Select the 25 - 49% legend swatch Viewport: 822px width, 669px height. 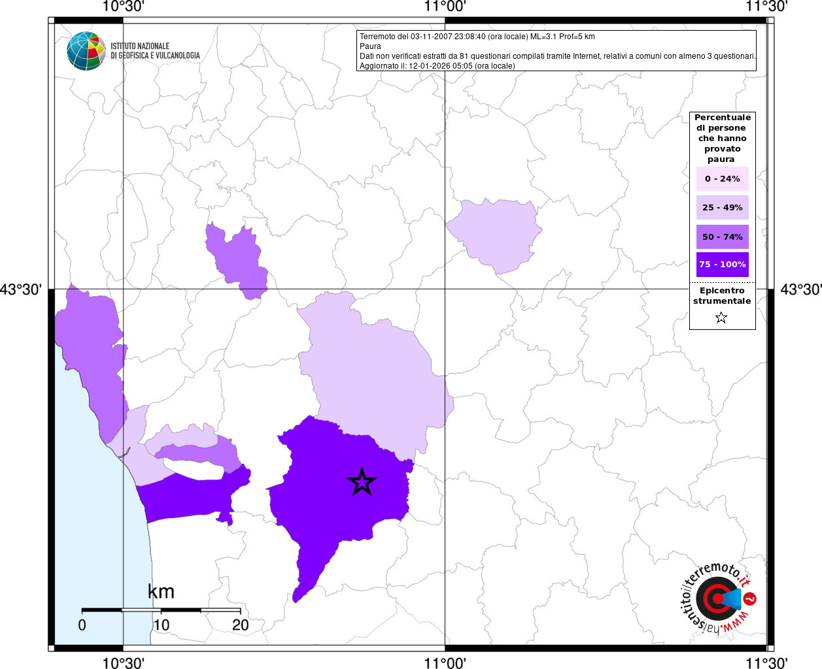tap(723, 207)
